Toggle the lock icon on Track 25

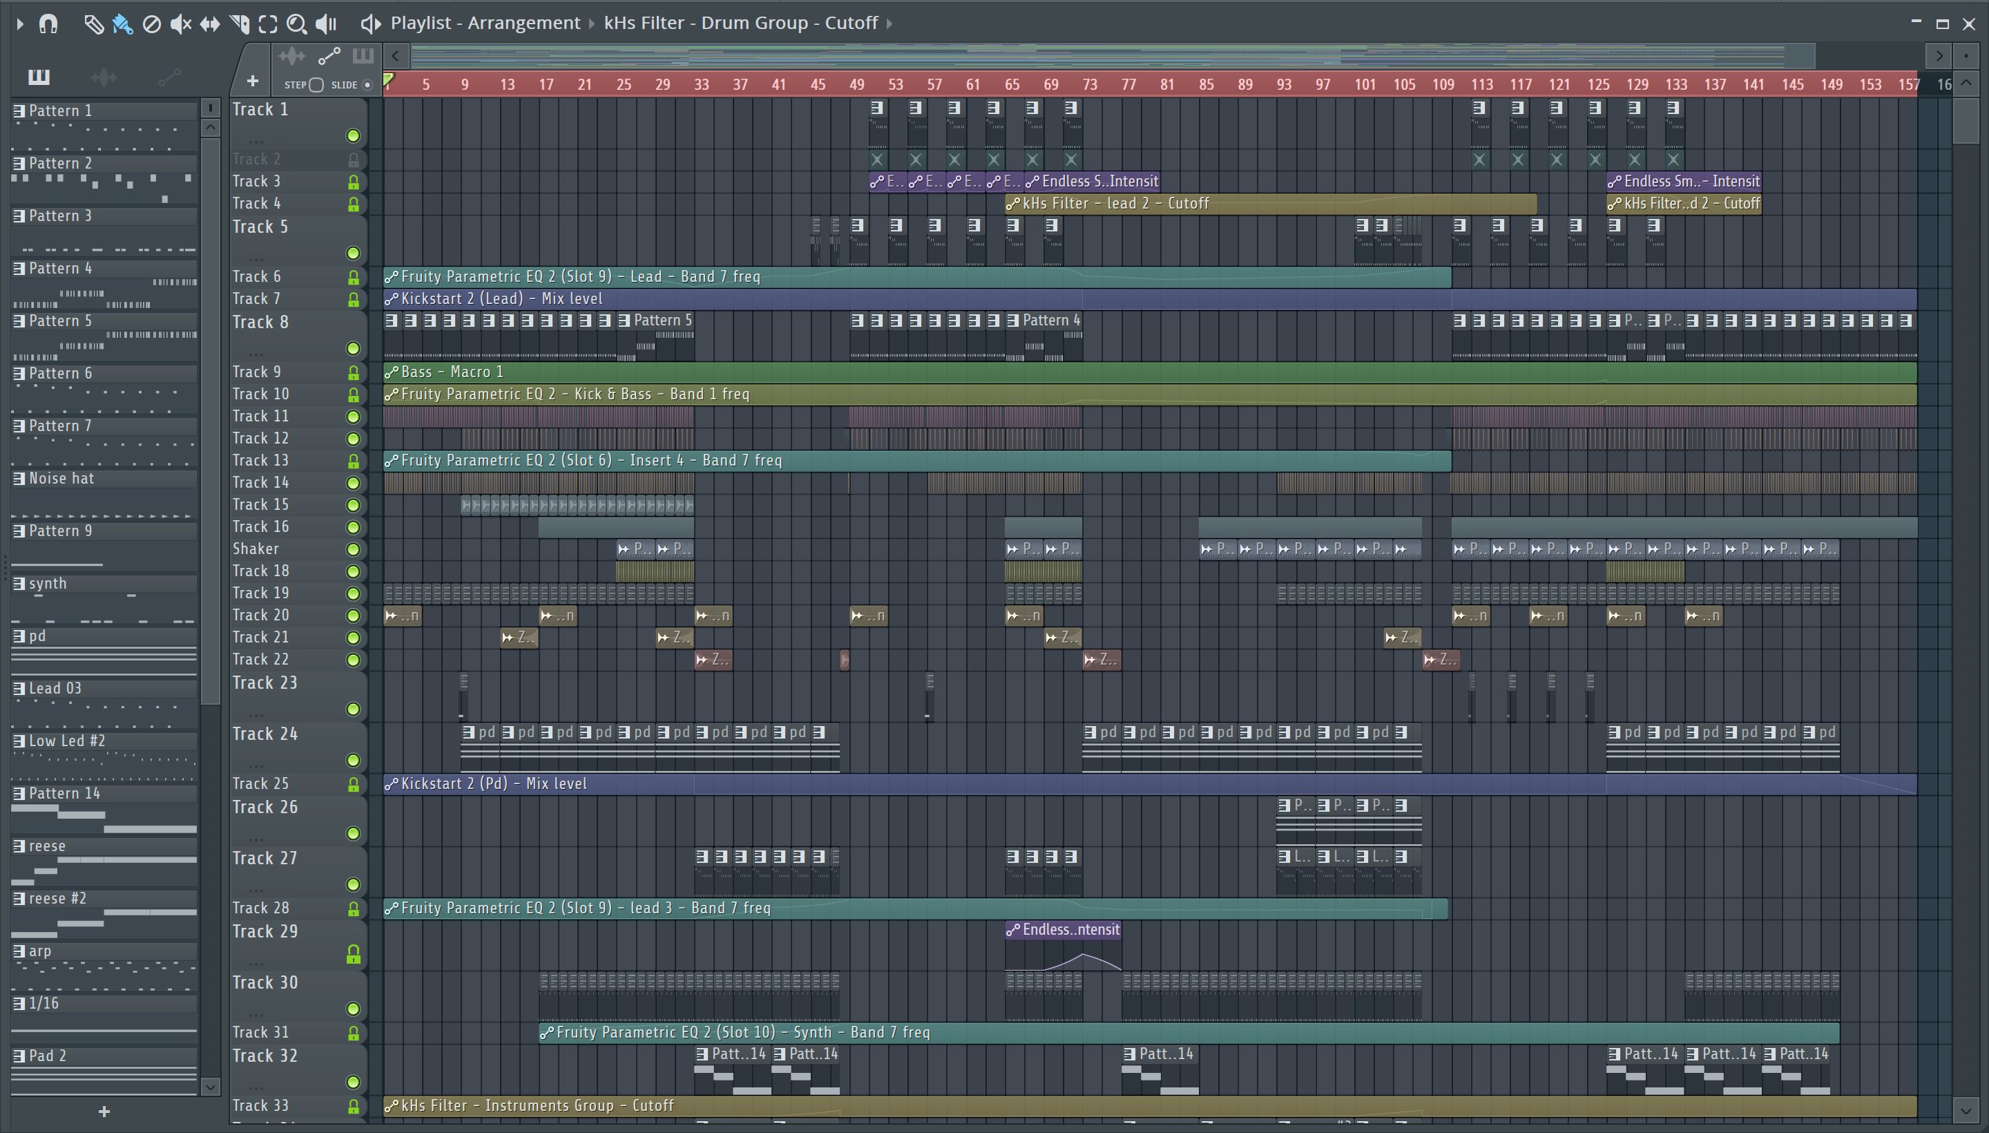[x=353, y=784]
